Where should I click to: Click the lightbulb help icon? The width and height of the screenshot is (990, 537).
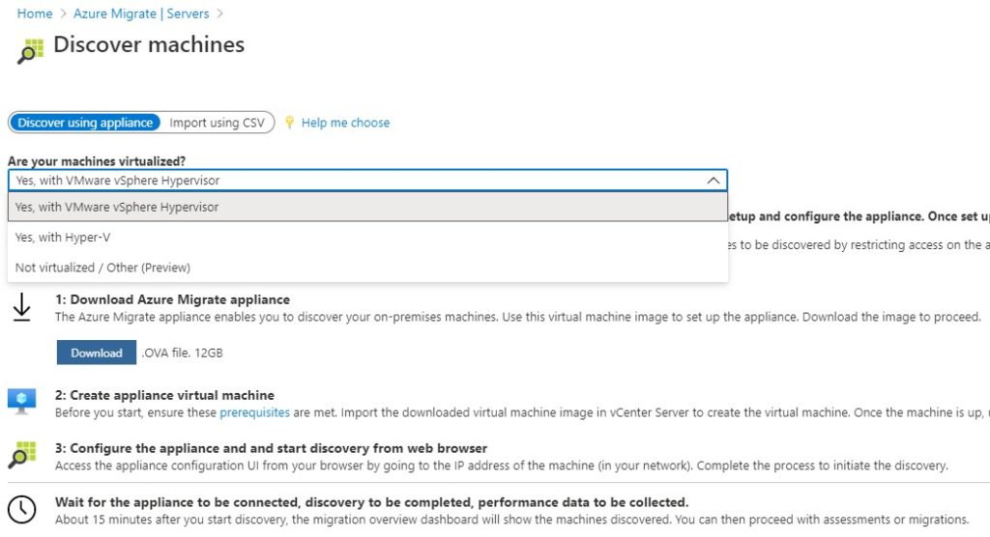[289, 123]
